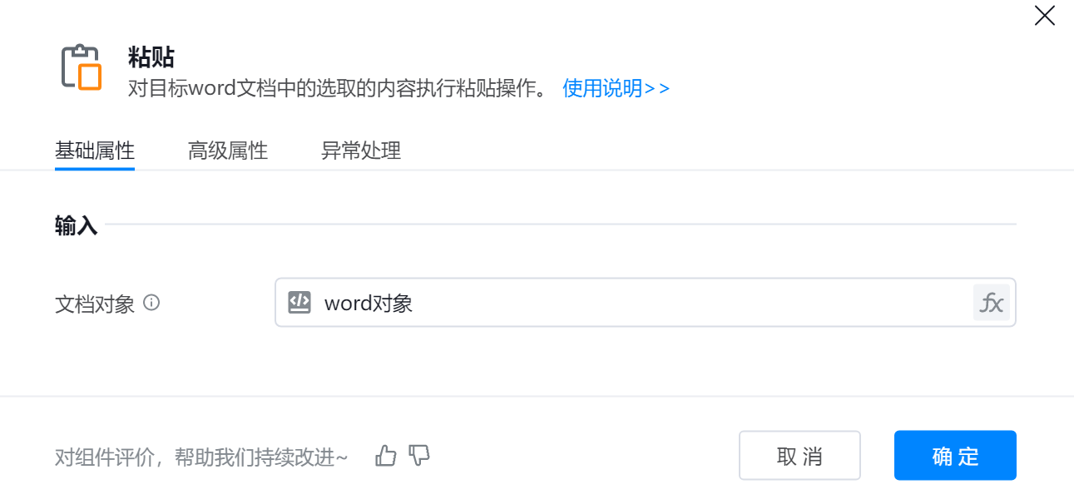Click the code variable icon before word对象
Viewport: 1074px width, 504px height.
click(299, 303)
